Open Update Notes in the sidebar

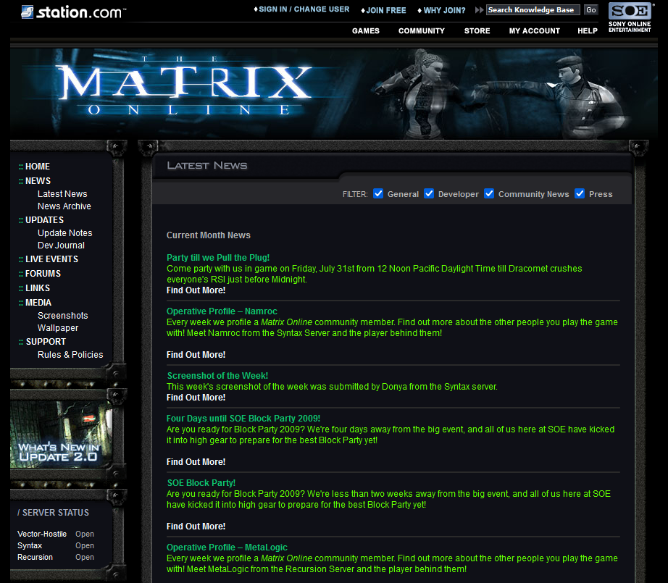(x=65, y=233)
